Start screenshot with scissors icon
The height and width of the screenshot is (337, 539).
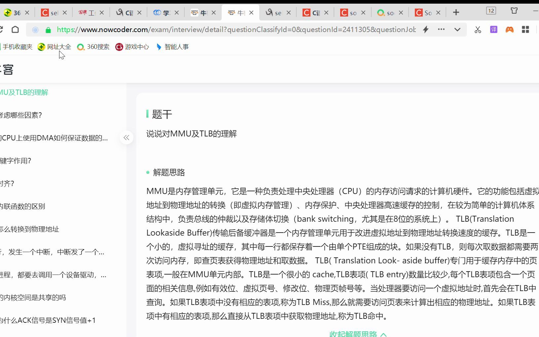click(478, 30)
